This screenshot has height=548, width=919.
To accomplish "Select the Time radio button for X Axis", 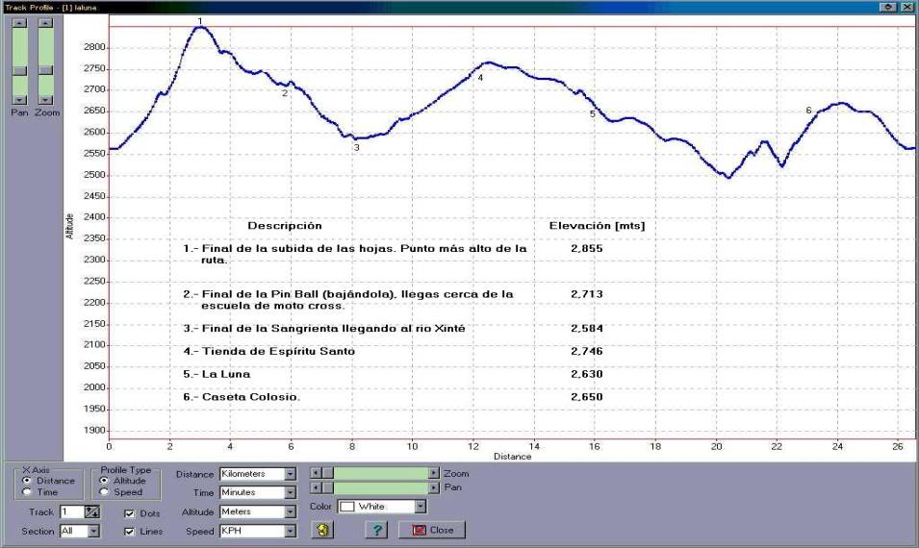I will point(27,491).
